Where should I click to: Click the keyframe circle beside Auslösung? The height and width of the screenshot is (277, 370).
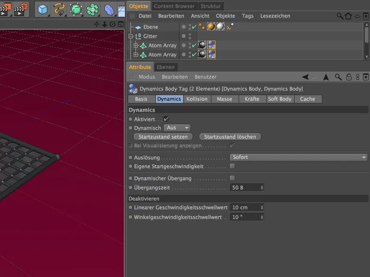(130, 157)
